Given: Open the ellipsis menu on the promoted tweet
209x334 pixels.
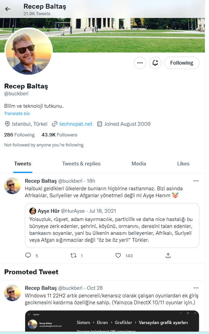Looking at the screenshot, I should coord(196,288).
